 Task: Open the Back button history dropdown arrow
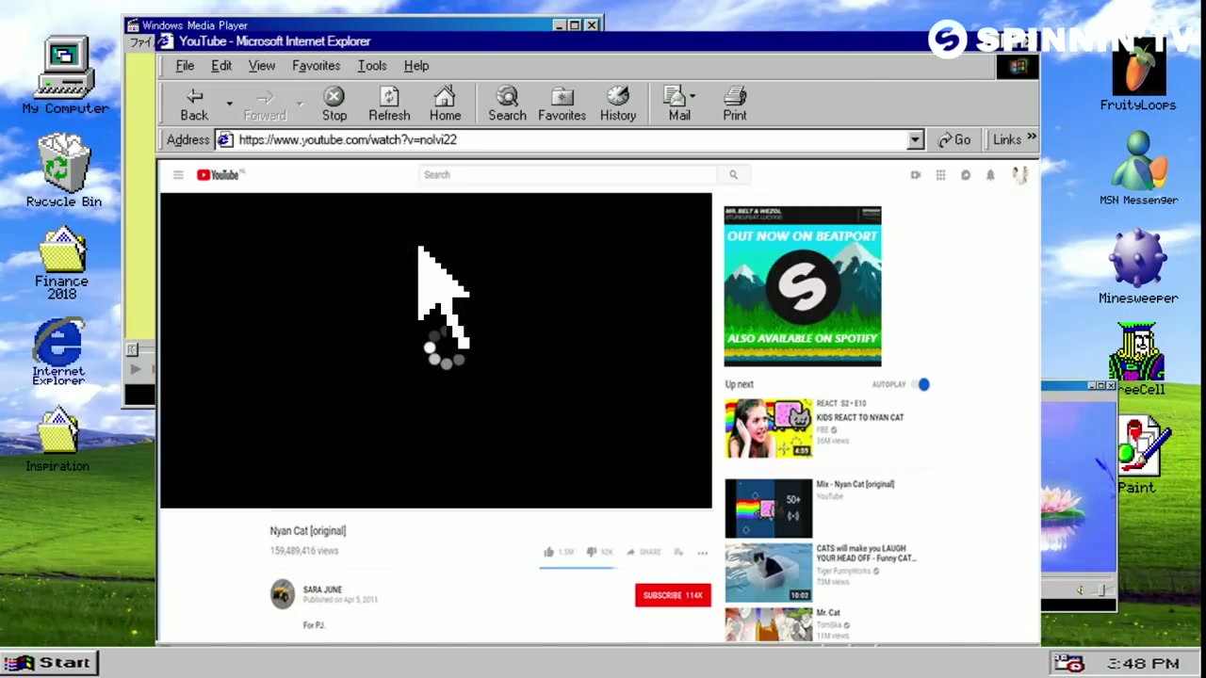(x=229, y=103)
